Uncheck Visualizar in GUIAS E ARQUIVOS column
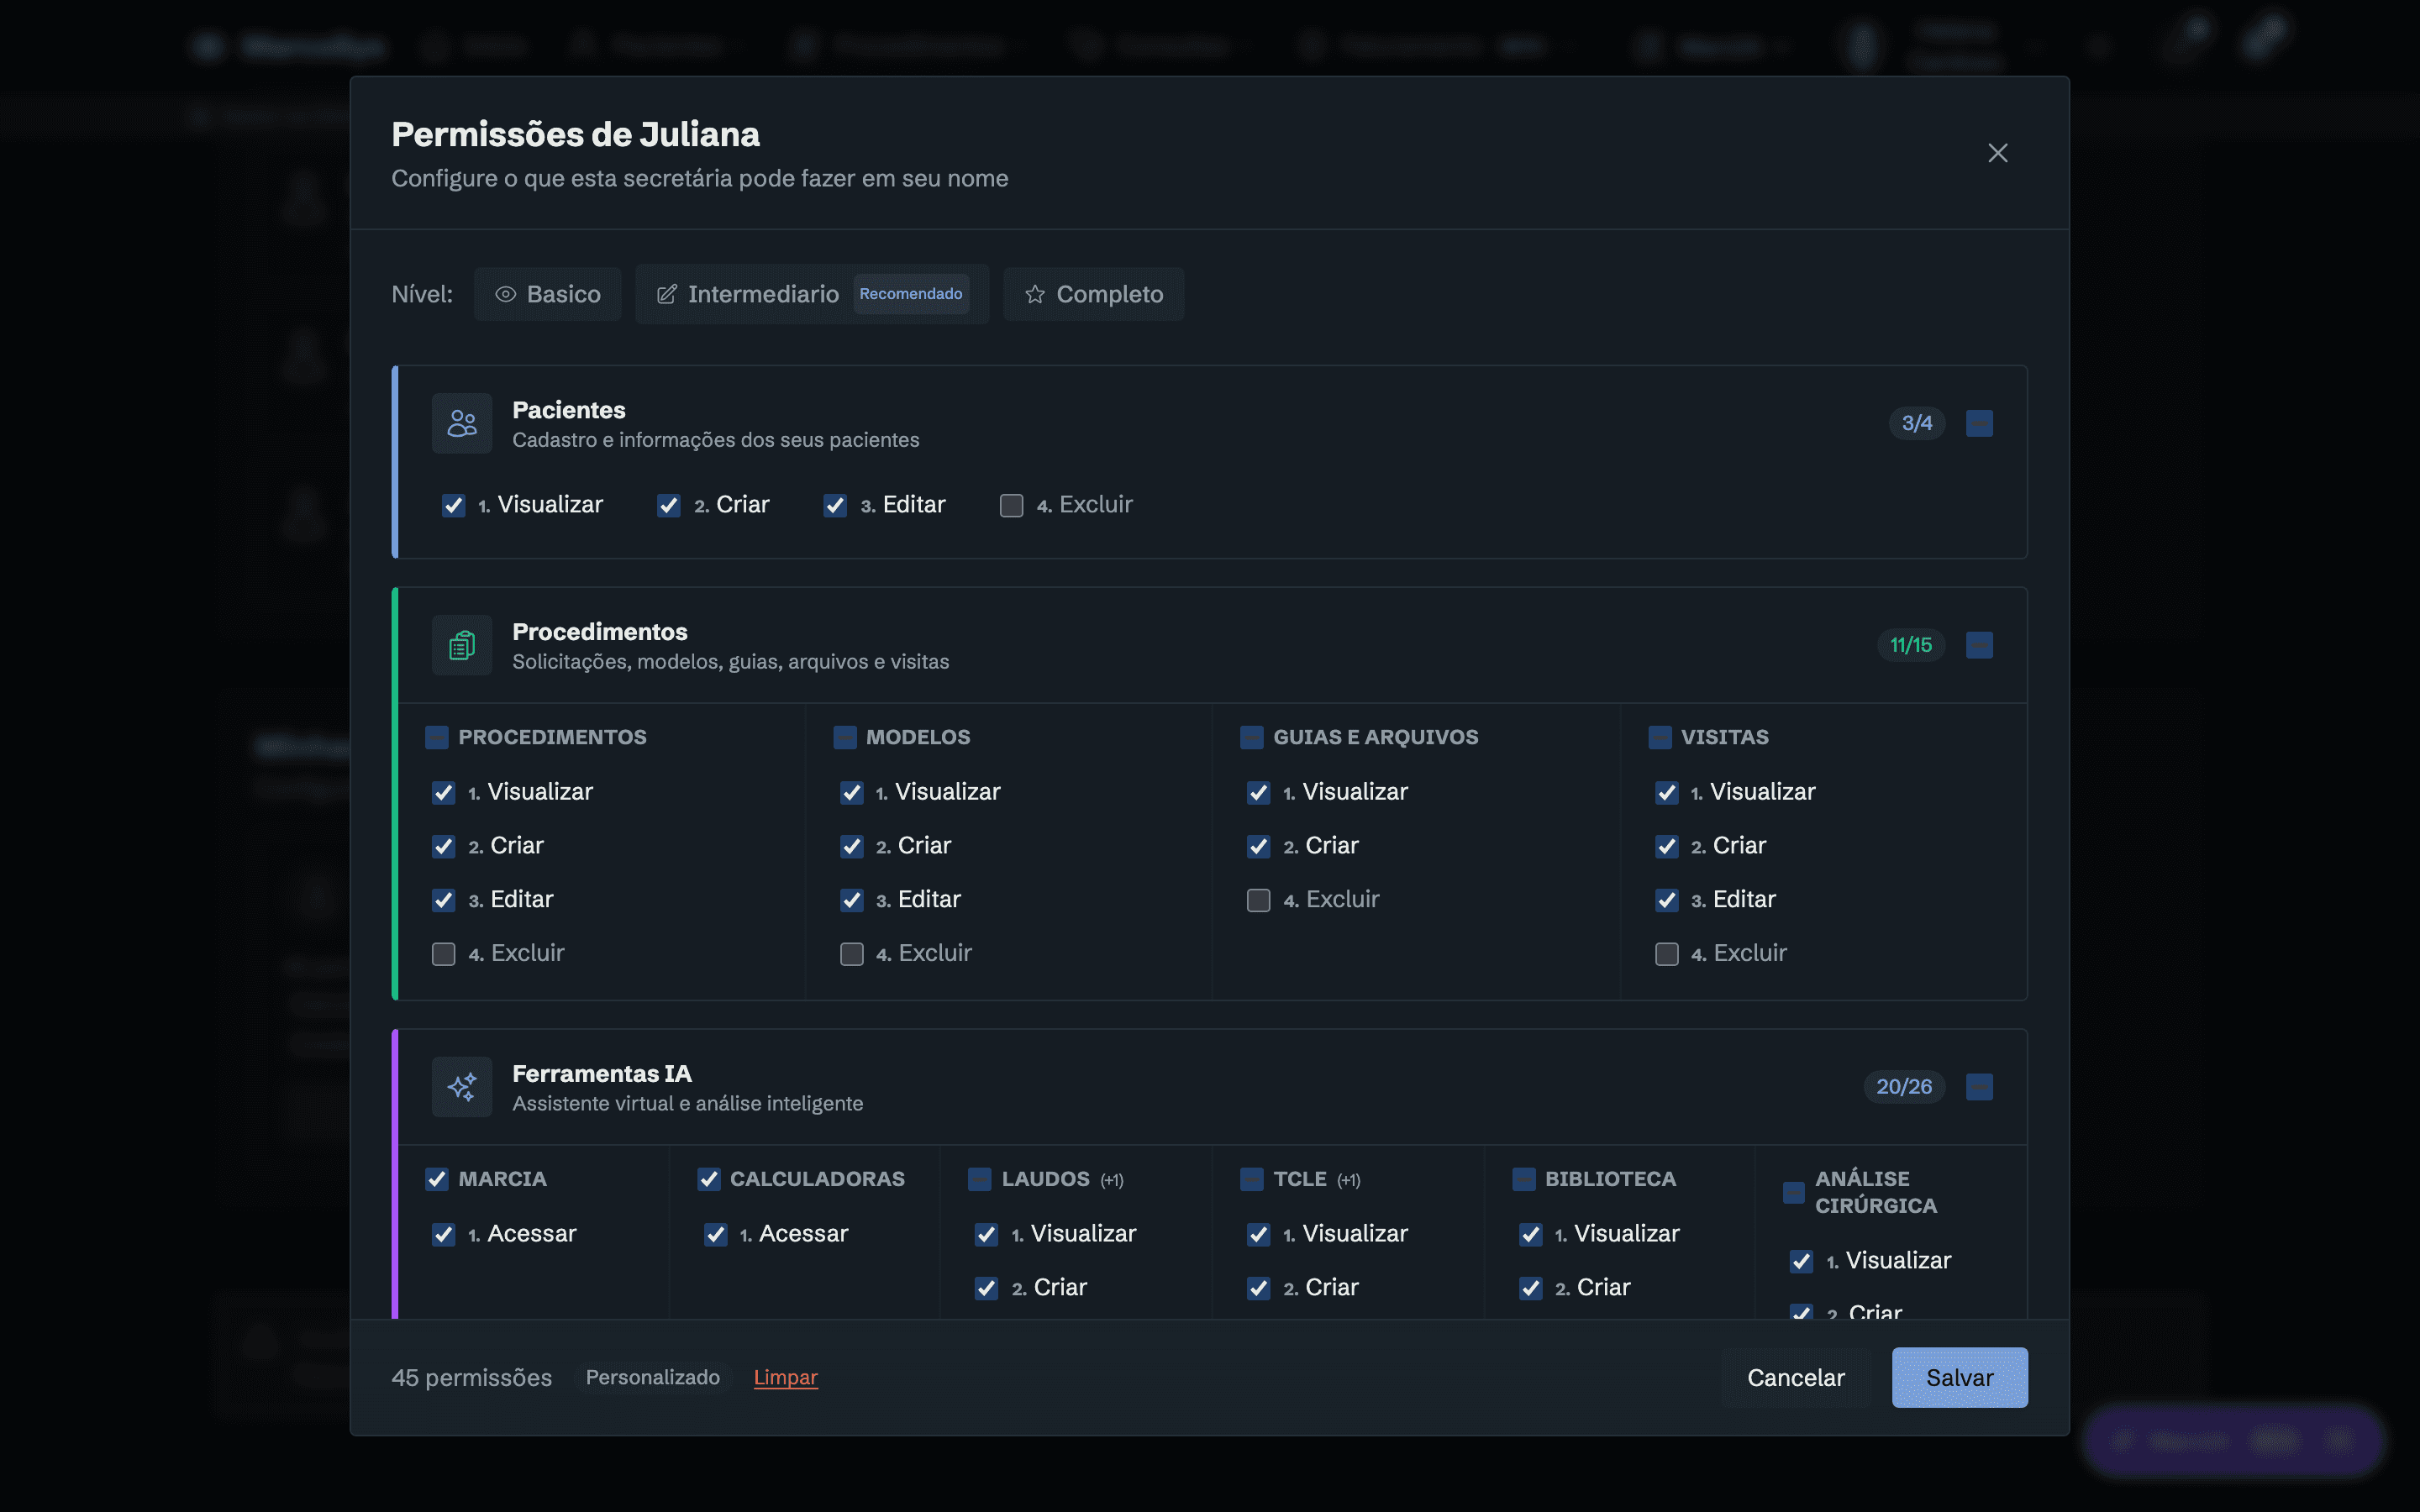This screenshot has width=2420, height=1512. [x=1259, y=792]
